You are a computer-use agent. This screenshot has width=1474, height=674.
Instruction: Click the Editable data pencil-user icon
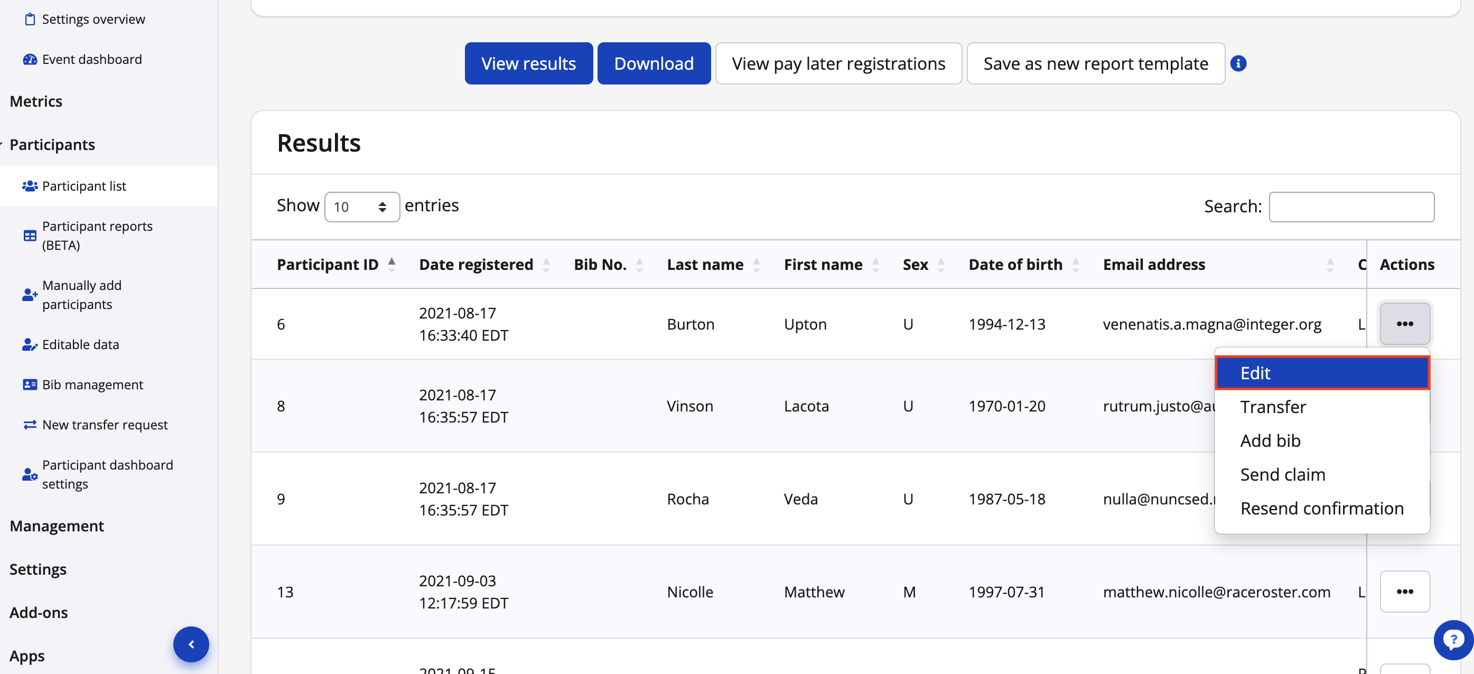pyautogui.click(x=30, y=344)
